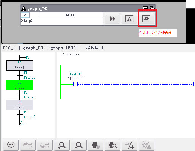195x151 pixels.
Task: Select step S3 Step3 box
Action: pos(20,105)
